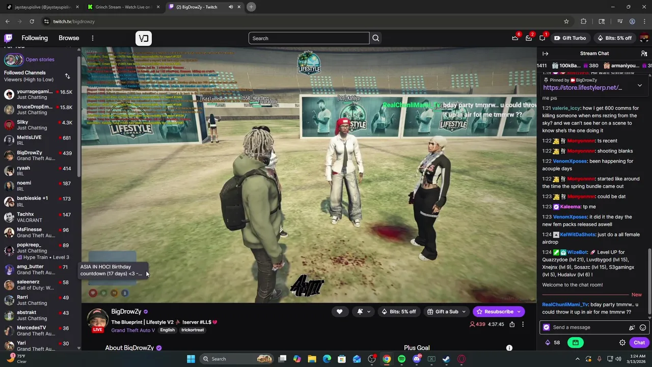This screenshot has height=367, width=652.
Task: Open Spotify from the taskbar
Action: pyautogui.click(x=401, y=359)
